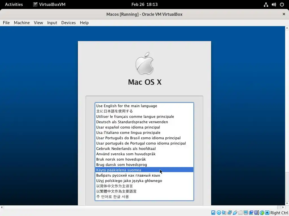Select Käytä pääkielenä suomea row
289x216 pixels.
[x=144, y=170]
